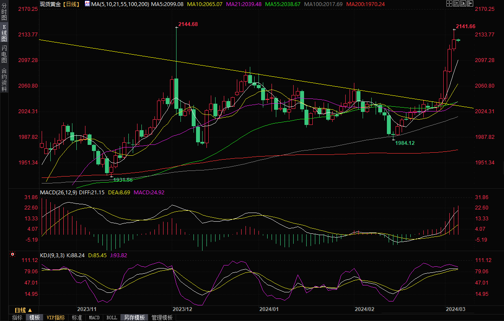
Task: Select the K线图 side tab
Action: pyautogui.click(x=4, y=33)
